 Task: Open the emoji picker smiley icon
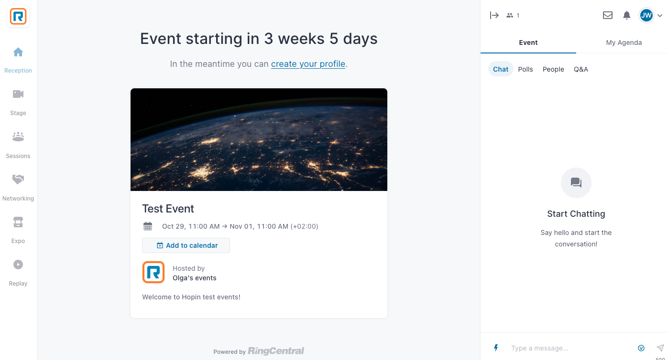[641, 348]
